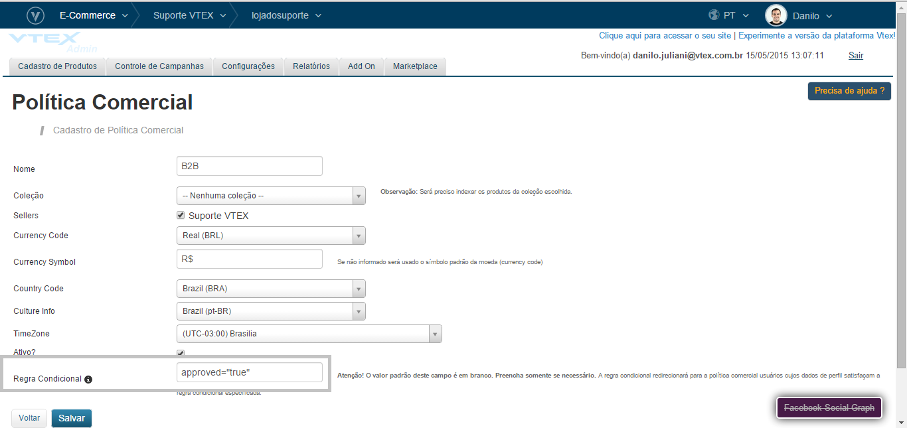Click Danilo's profile avatar

pyautogui.click(x=776, y=15)
